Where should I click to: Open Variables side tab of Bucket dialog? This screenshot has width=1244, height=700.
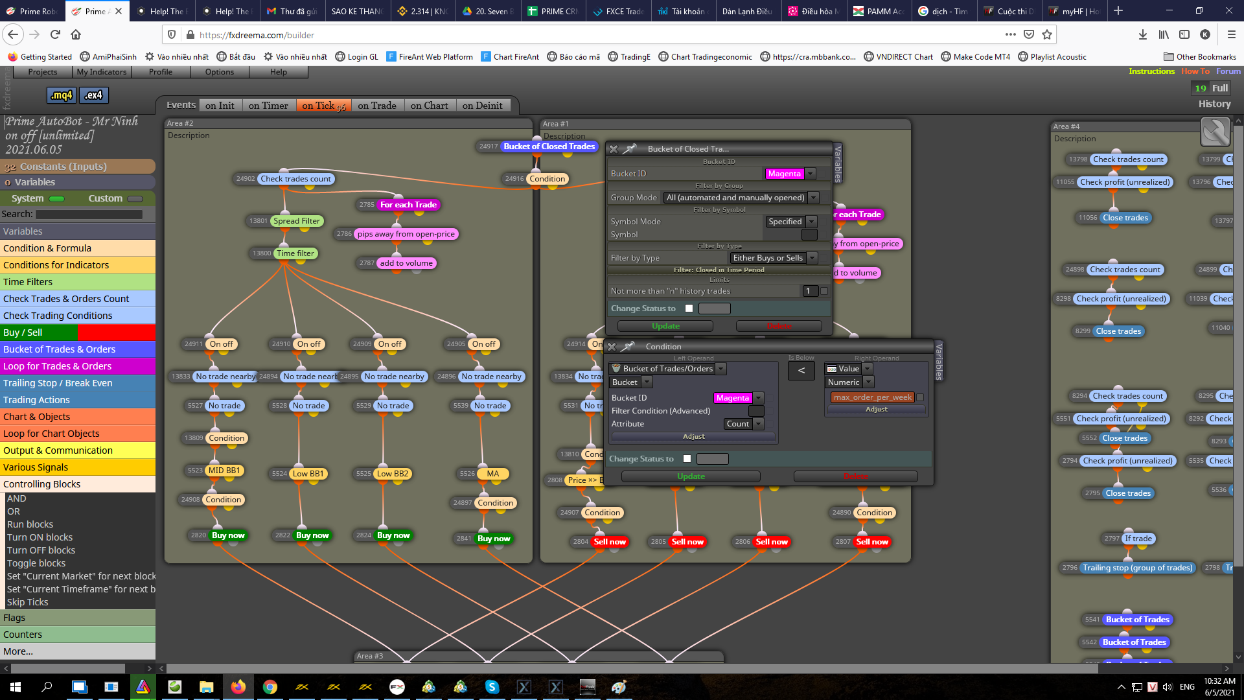click(838, 163)
